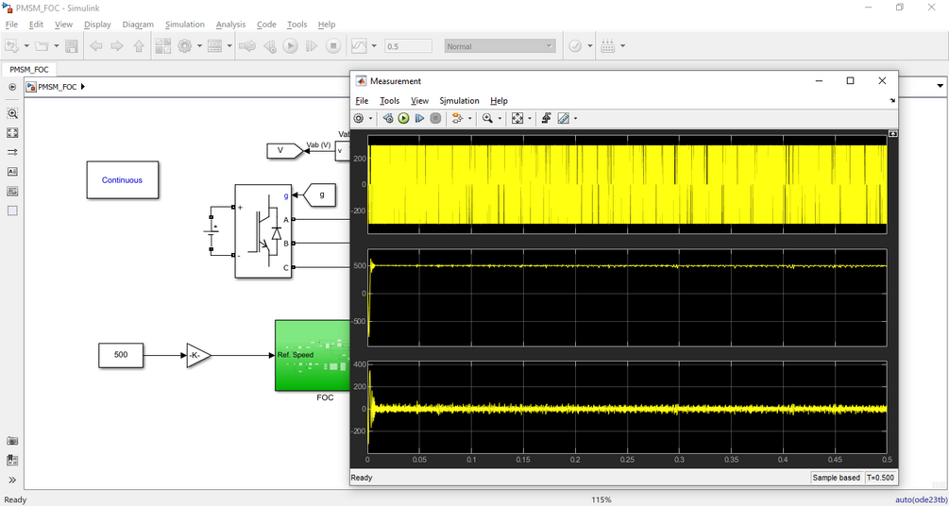Click Step Forward in Simulink toolbar
Viewport: 949px width, 506px height.
pyautogui.click(x=311, y=46)
